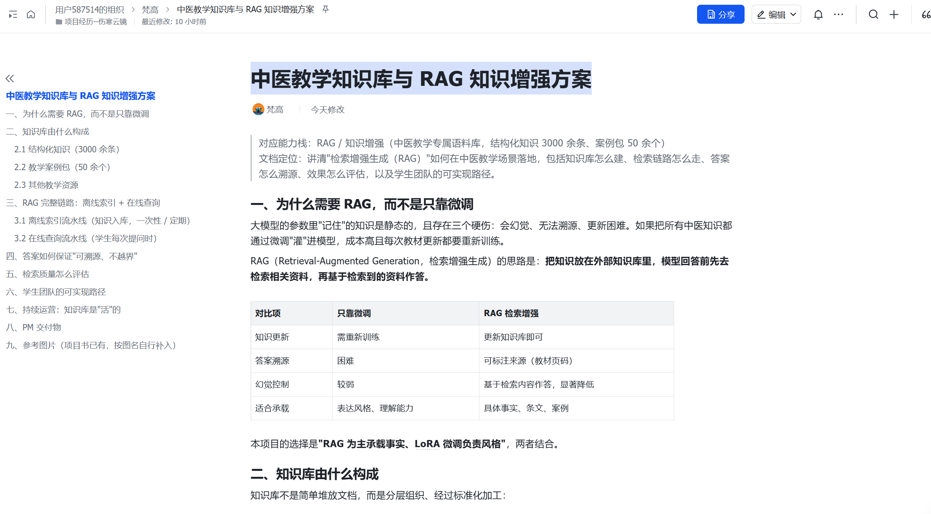Select outline title 中医教学知识库与 RAG 知识增强方案

(x=81, y=96)
